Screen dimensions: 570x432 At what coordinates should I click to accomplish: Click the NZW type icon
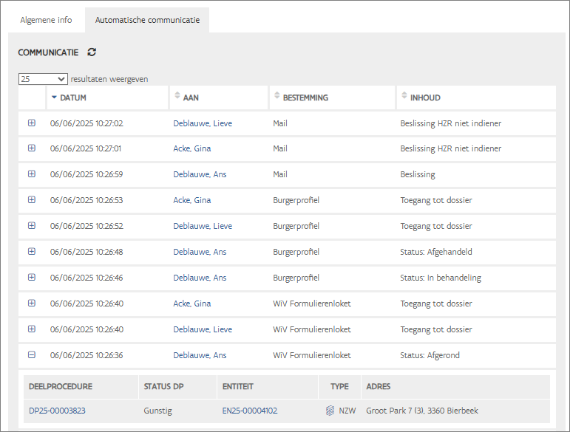[x=330, y=411]
